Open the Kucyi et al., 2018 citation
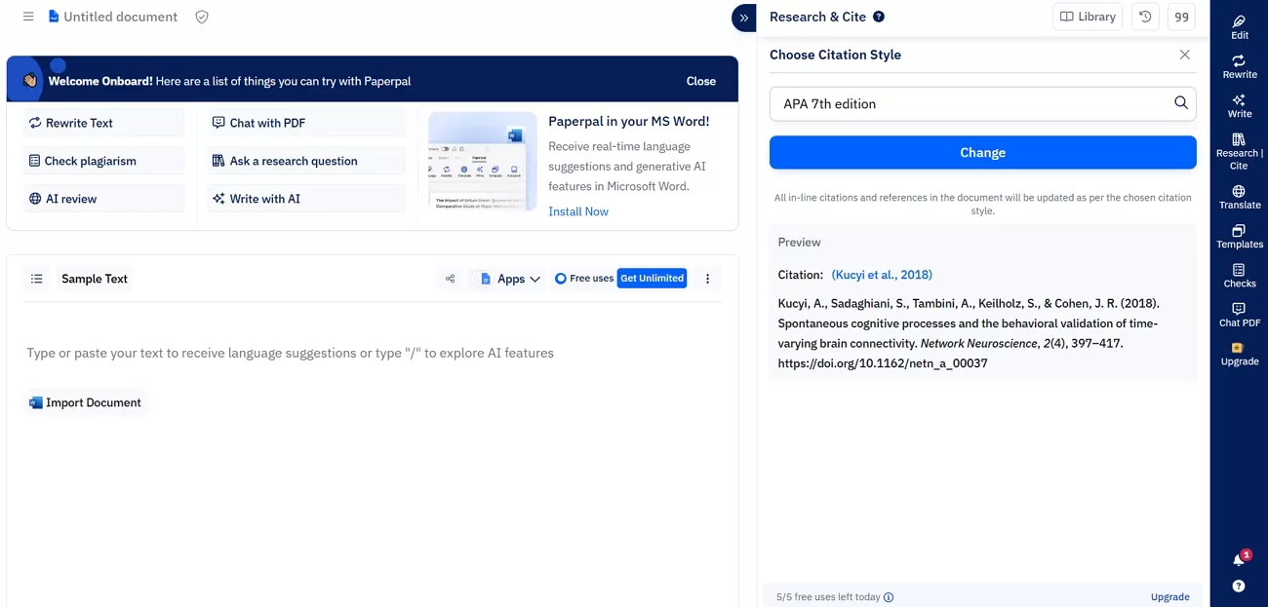1268x607 pixels. coord(882,275)
